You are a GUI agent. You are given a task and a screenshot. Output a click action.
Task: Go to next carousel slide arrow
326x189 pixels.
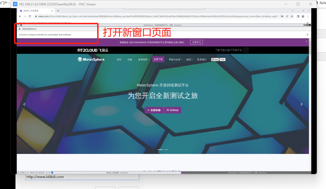click(301, 104)
